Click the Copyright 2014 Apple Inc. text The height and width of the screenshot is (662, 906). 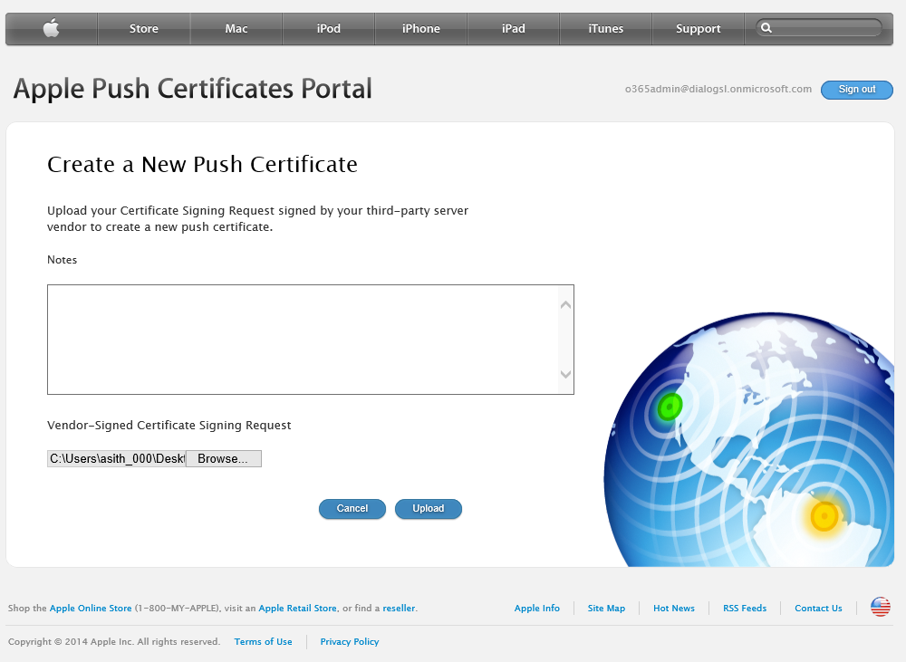[x=114, y=642]
